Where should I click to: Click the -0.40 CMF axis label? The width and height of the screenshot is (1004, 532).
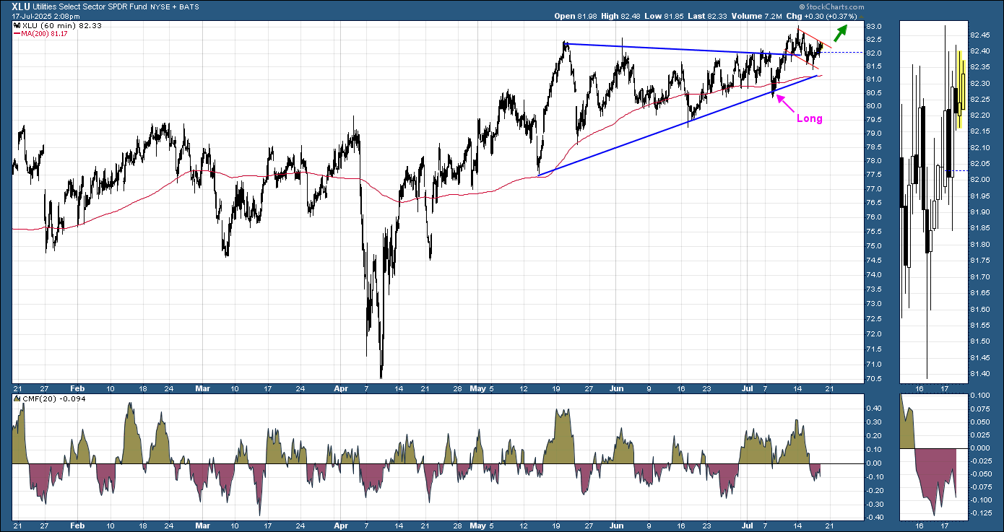click(875, 517)
